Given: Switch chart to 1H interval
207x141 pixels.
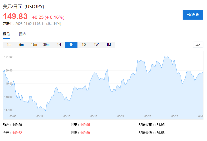Looking at the screenshot, I should (59, 45).
